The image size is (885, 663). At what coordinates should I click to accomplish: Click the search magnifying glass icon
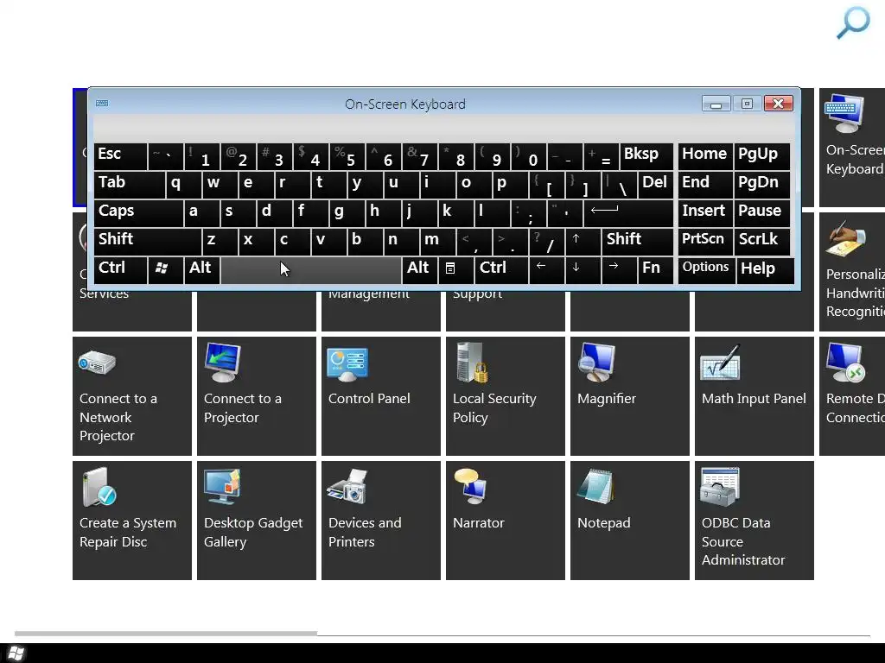coord(853,22)
